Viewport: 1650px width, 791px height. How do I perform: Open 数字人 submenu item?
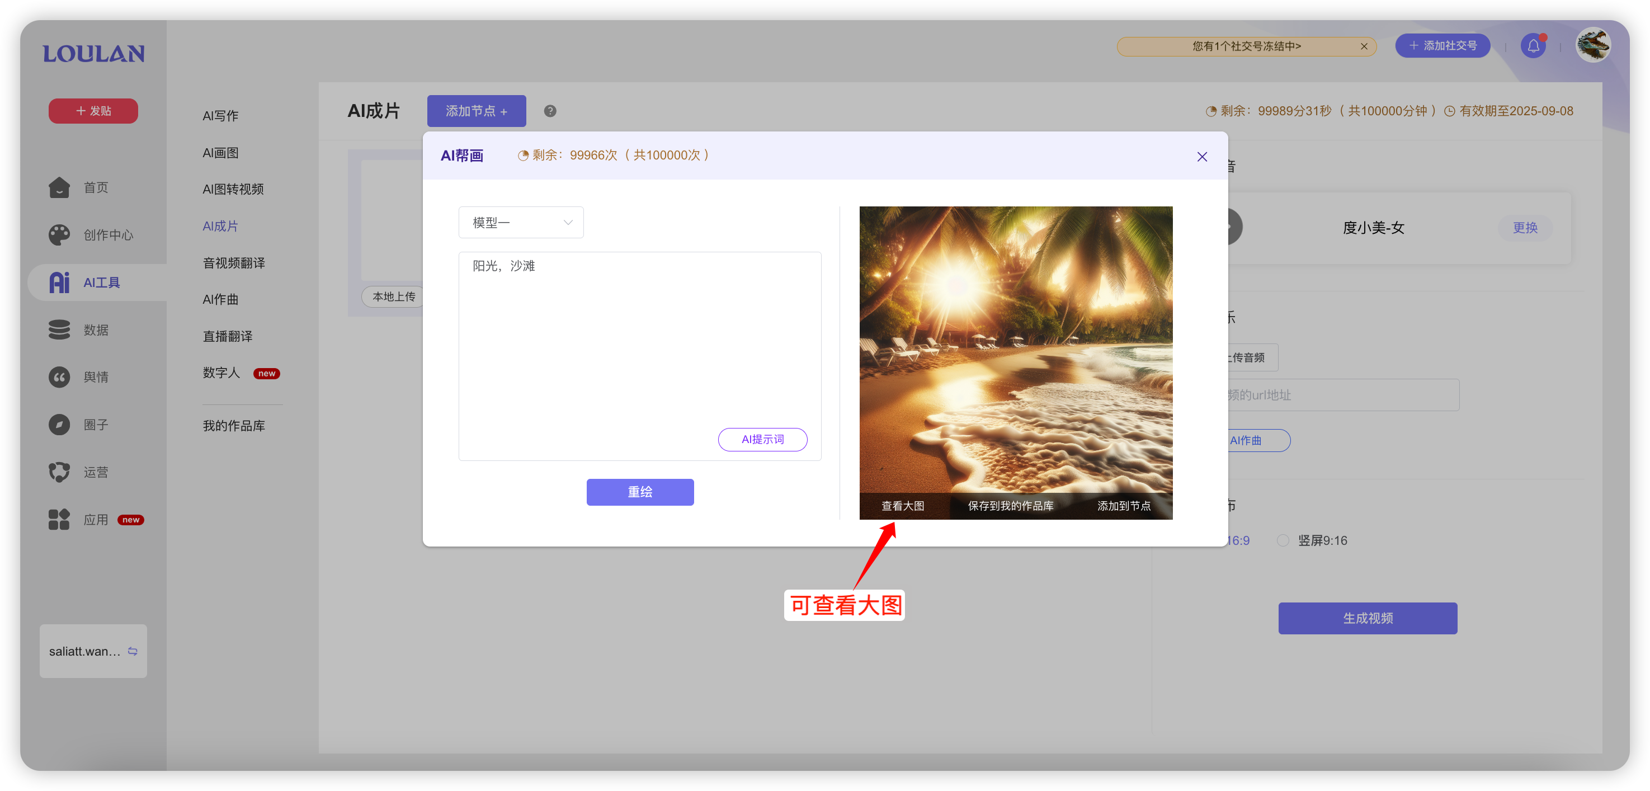click(x=221, y=373)
